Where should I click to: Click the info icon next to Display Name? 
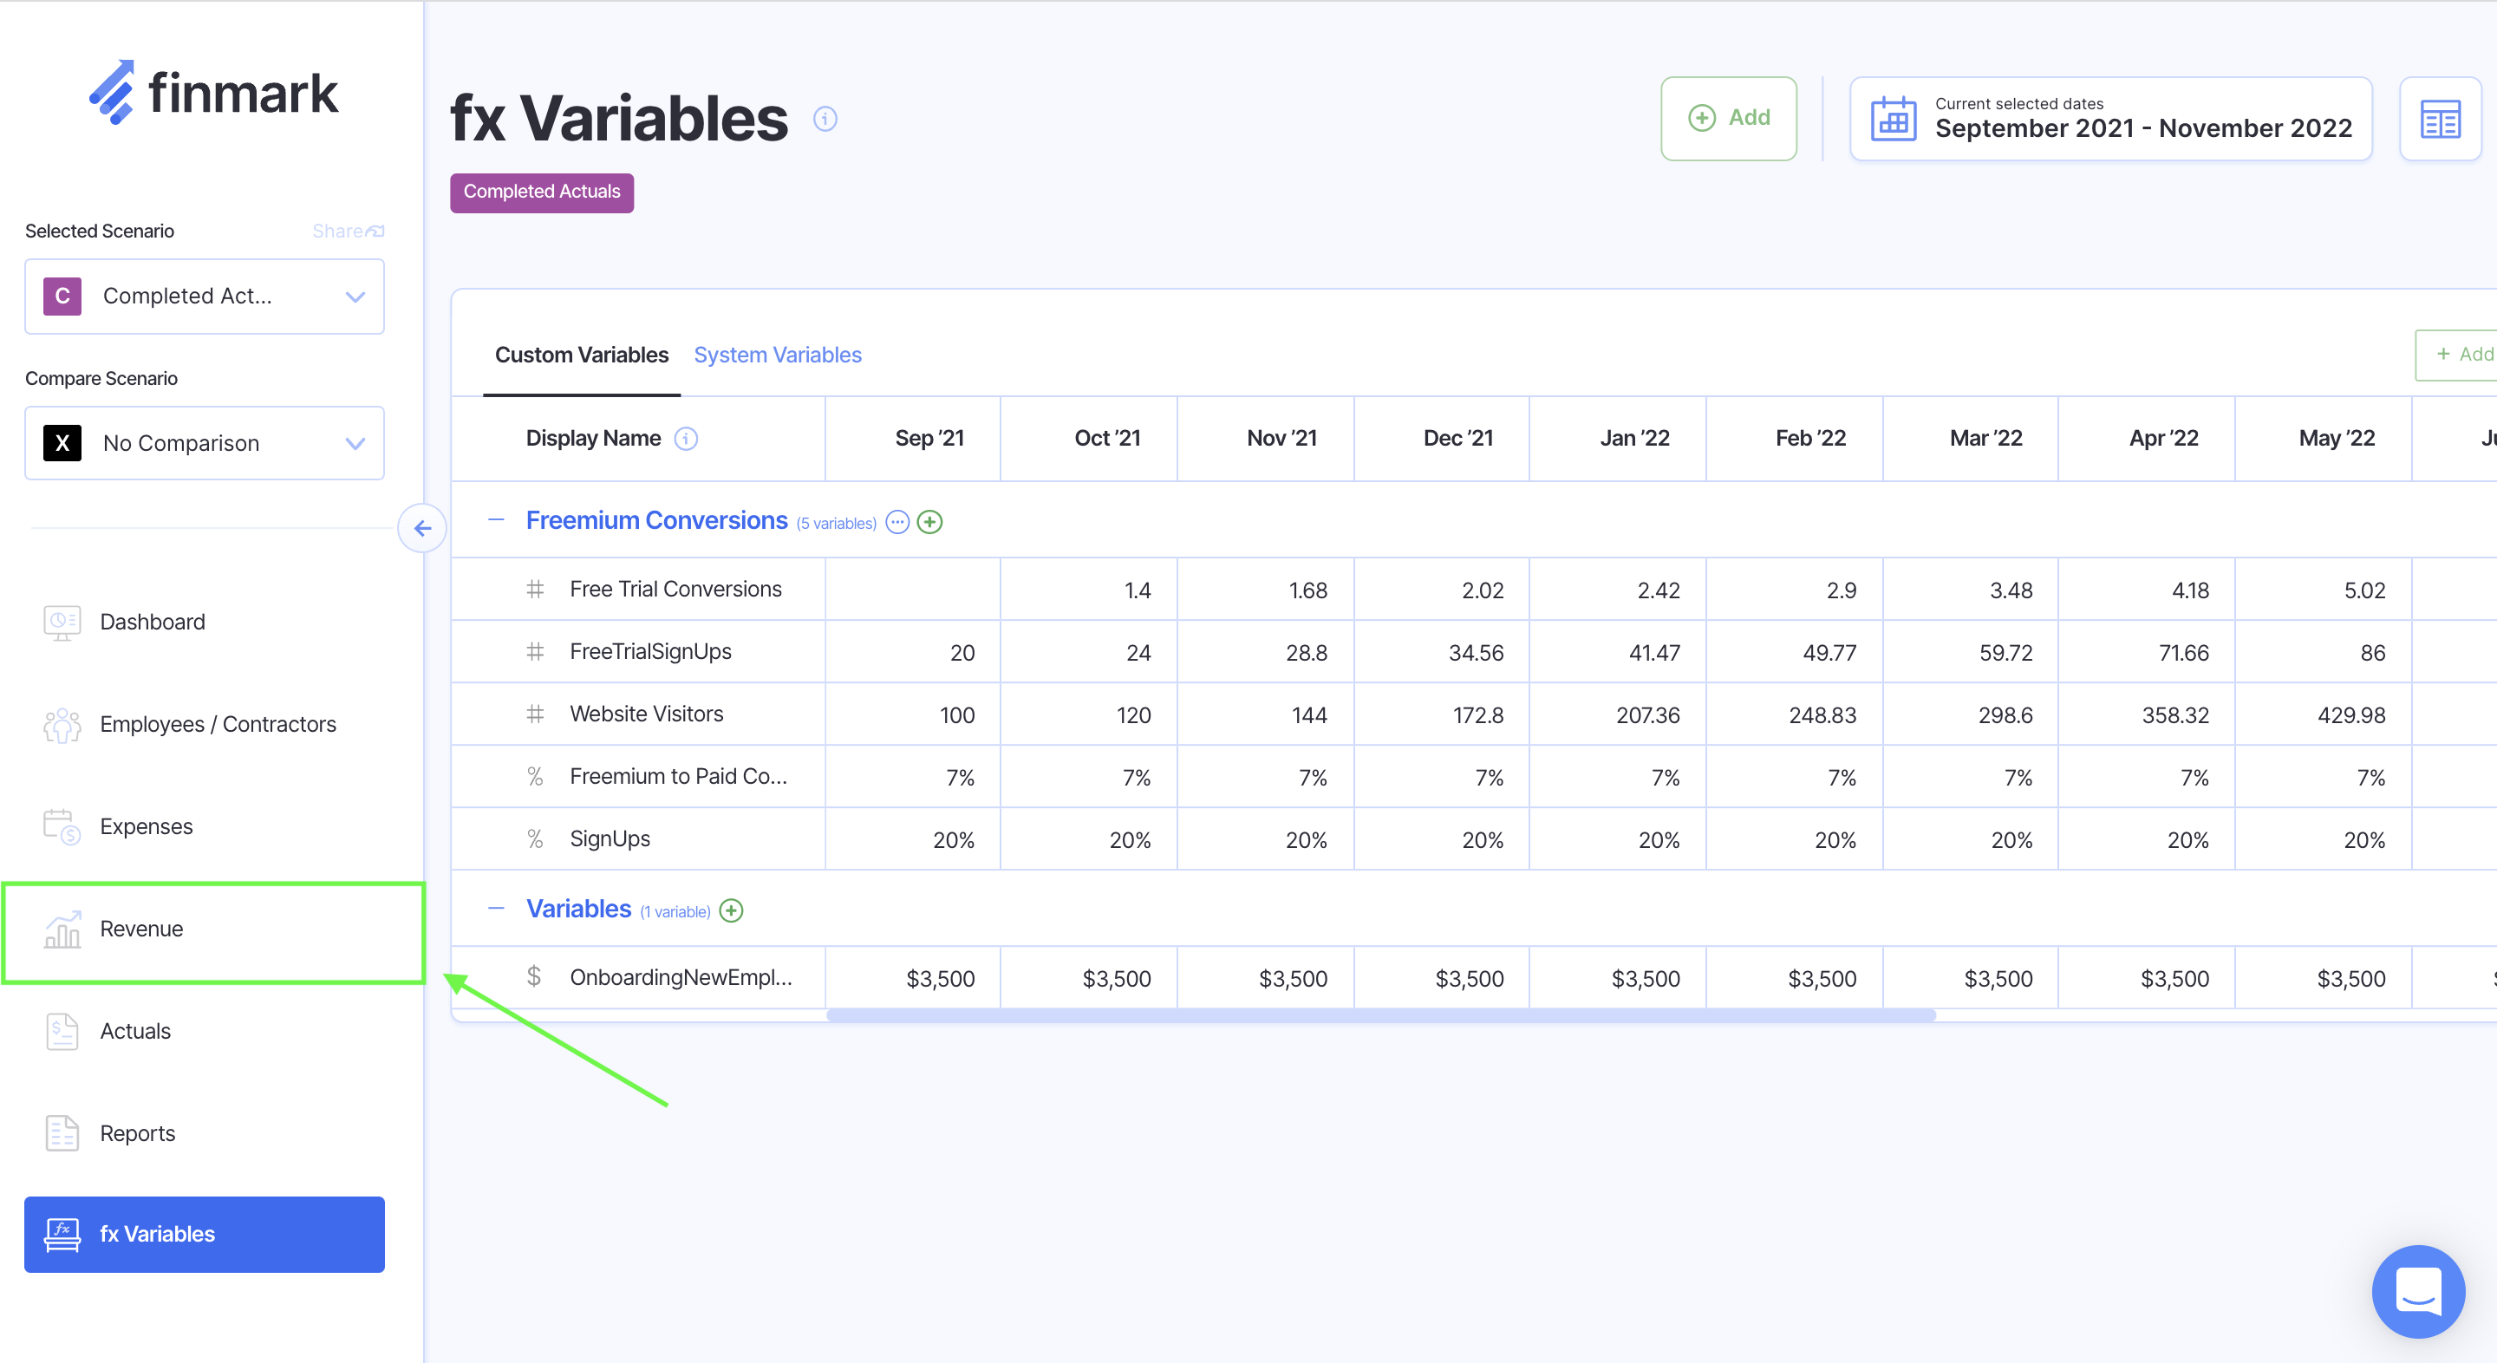point(687,438)
